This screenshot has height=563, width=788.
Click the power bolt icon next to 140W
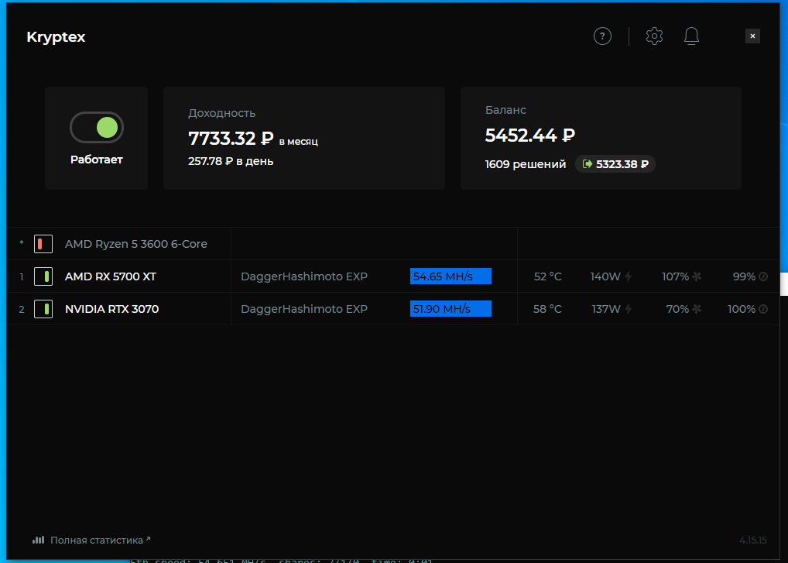tap(628, 276)
